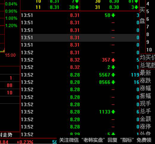Click the 8.28 price with volume 1133
Viewport: 155px width, 144px height.
[x=75, y=112]
